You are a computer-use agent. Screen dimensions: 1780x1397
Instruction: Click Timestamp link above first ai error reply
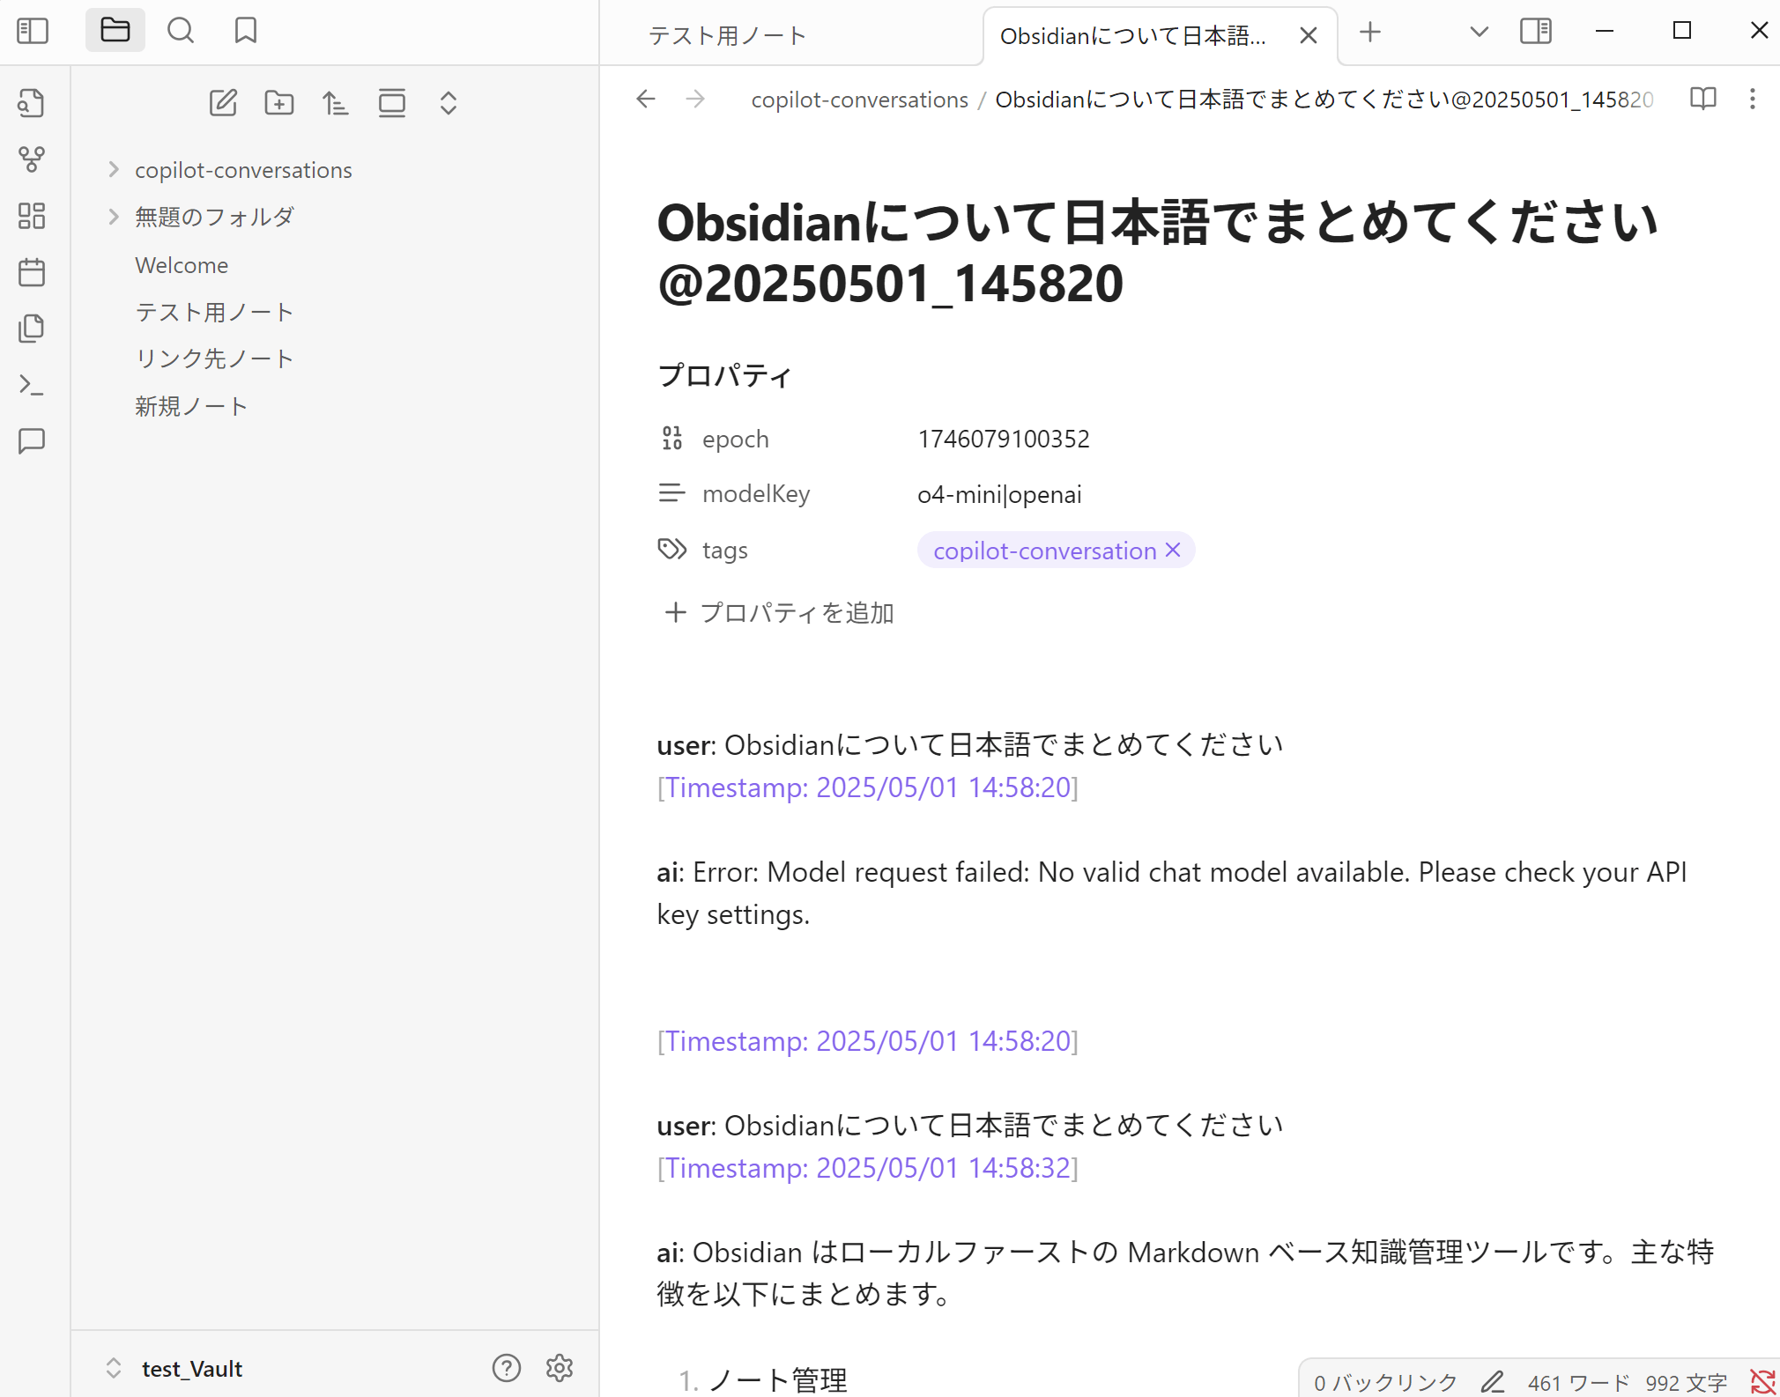click(868, 787)
